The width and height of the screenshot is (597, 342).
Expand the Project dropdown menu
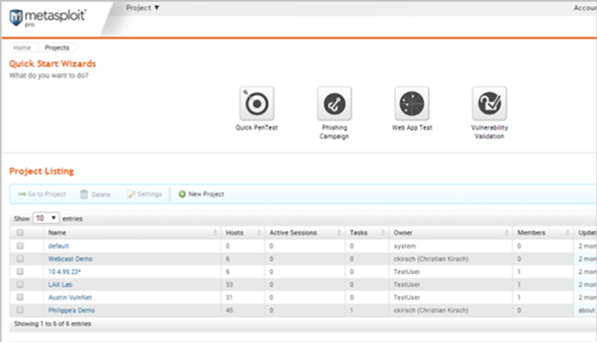[x=142, y=8]
